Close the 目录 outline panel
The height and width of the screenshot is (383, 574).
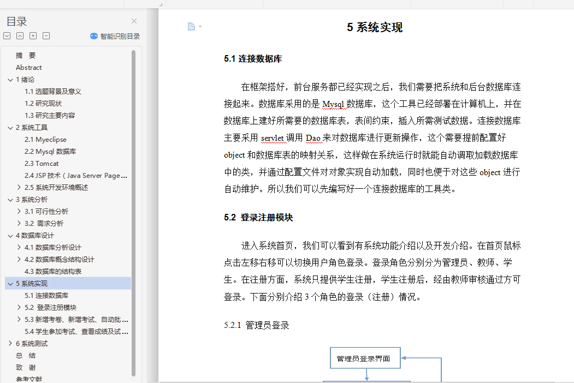[134, 21]
